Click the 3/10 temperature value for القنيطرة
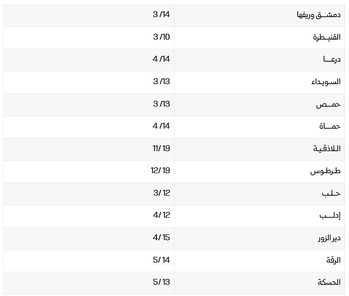This screenshot has width=349, height=296. [161, 37]
